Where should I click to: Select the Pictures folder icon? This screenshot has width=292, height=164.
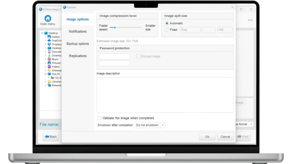49,63
